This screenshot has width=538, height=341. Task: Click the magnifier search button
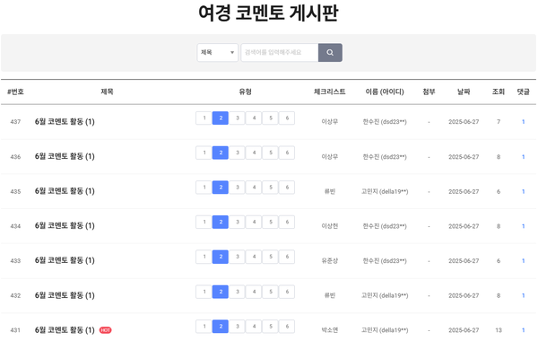(x=330, y=53)
